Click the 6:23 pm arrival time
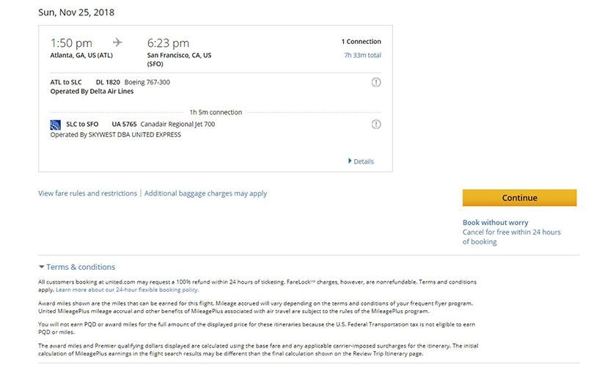The image size is (616, 371). coord(168,43)
